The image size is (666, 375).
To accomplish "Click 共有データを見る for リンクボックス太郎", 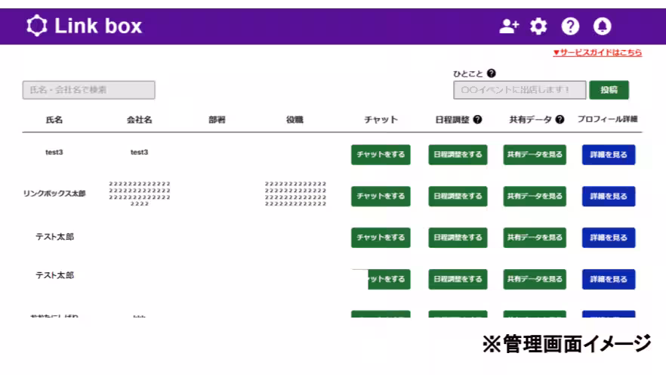I will tap(535, 196).
